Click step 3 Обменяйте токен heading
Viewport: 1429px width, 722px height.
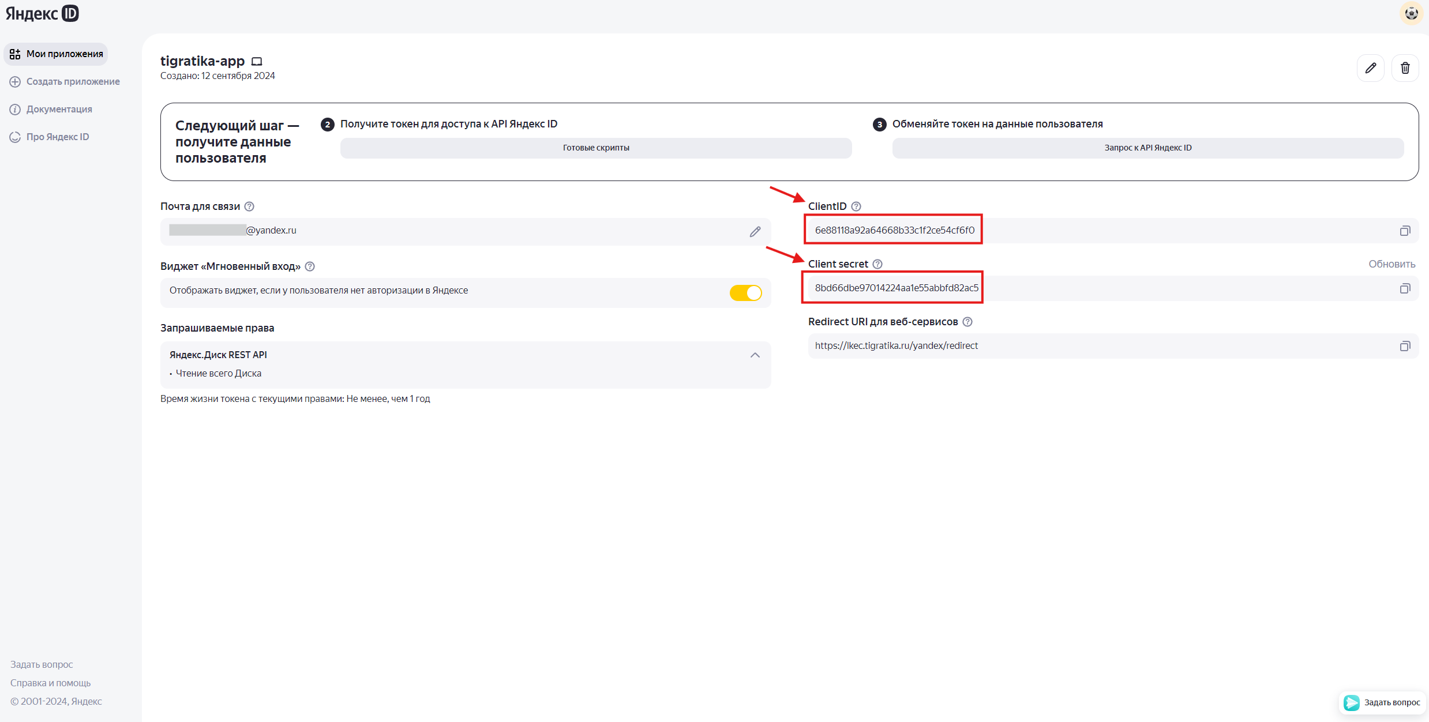(x=997, y=124)
